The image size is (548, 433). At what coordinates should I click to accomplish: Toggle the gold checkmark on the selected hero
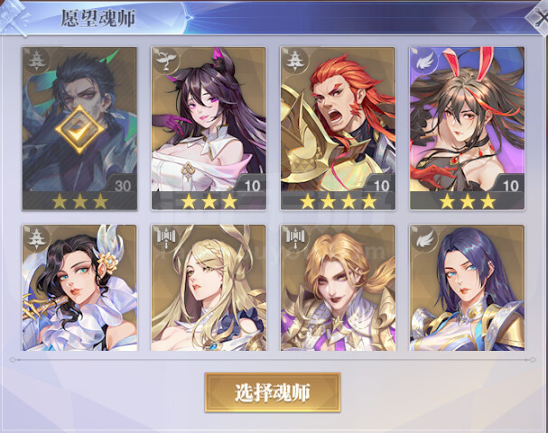[79, 129]
